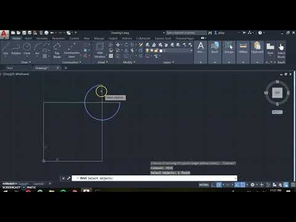Select the Line tool
The height and width of the screenshot is (222, 296).
[6, 49]
